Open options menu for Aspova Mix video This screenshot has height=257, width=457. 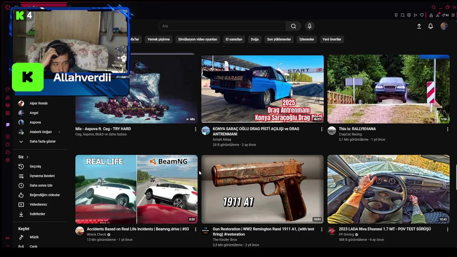point(195,129)
